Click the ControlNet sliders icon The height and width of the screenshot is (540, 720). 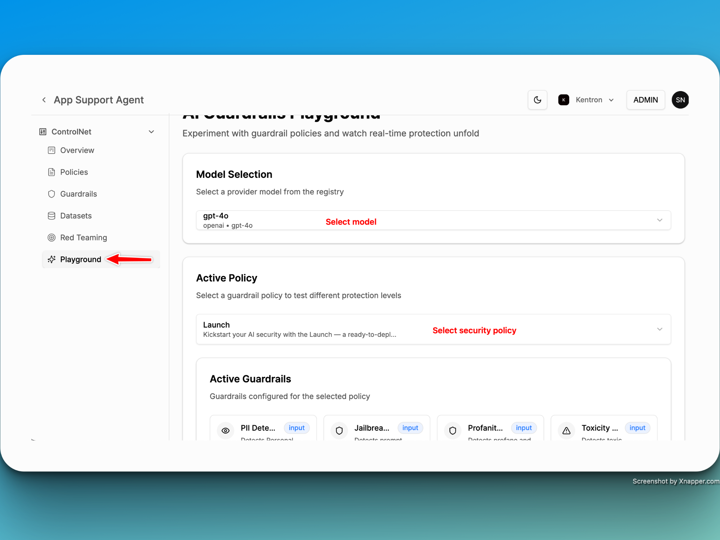[x=43, y=132]
